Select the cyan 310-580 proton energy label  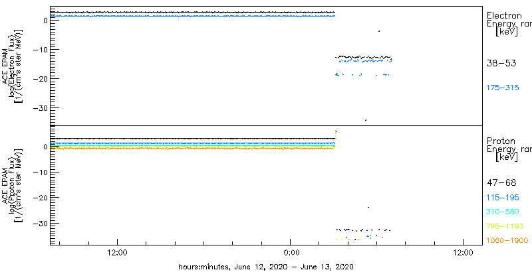point(503,212)
